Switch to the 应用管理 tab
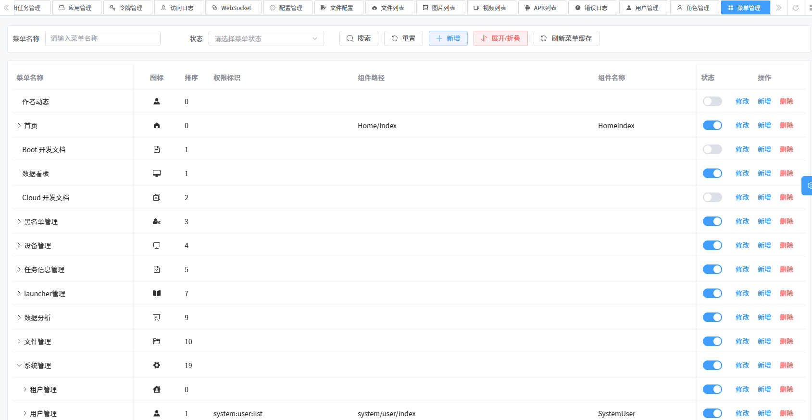Screen dimensions: 812x420 (x=77, y=8)
